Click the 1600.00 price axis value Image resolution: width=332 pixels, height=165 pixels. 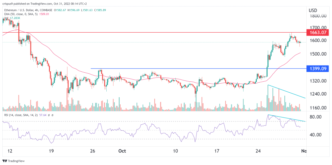click(317, 40)
